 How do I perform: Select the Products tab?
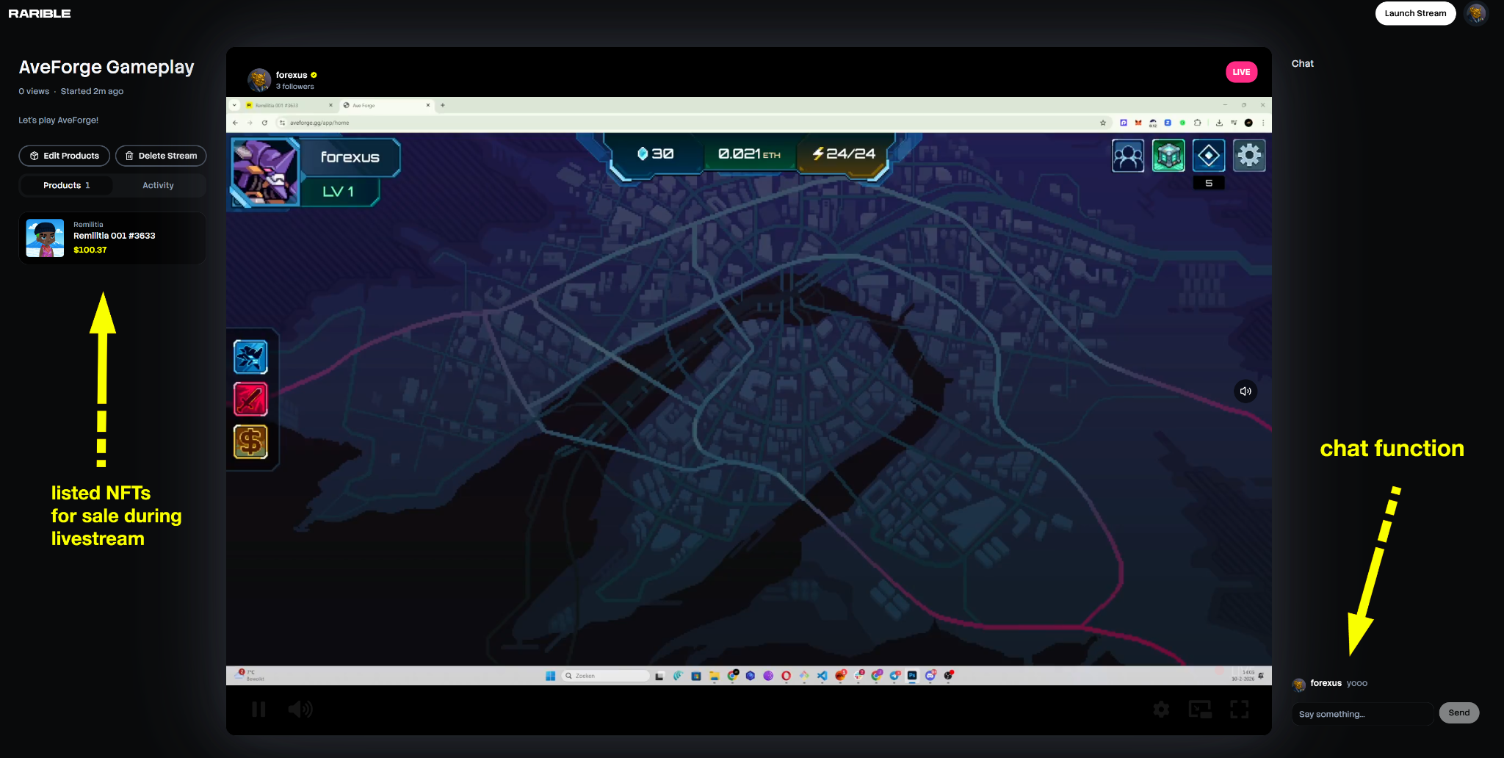coord(66,186)
